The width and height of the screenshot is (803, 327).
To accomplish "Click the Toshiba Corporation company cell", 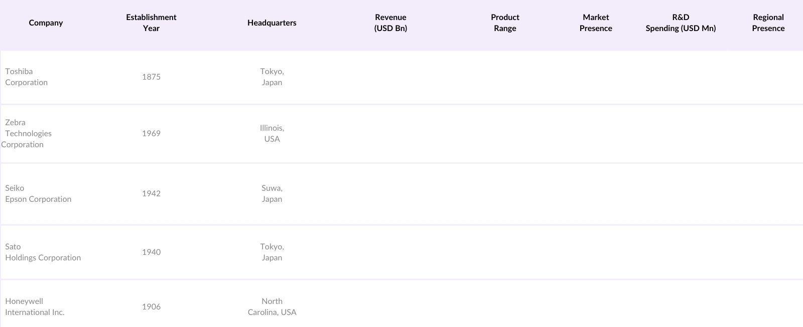I will pyautogui.click(x=27, y=77).
